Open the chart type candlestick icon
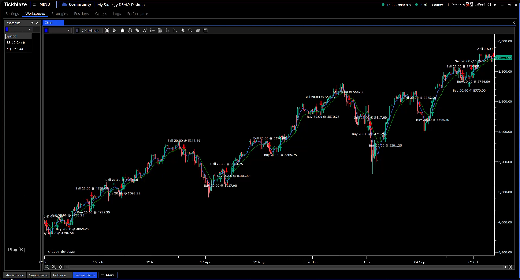 coord(122,30)
